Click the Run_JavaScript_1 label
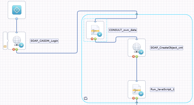The height and width of the screenshot is (105, 194). 162,89
